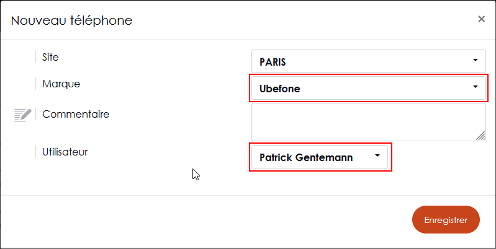Image resolution: width=496 pixels, height=249 pixels.
Task: Close the Nouveau téléphone dialog
Action: click(481, 19)
